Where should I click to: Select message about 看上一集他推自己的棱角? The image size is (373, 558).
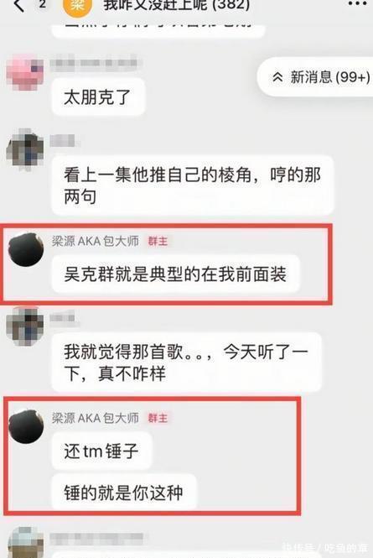[193, 185]
